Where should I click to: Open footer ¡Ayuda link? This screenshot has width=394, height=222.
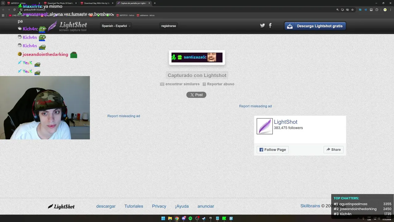click(182, 206)
